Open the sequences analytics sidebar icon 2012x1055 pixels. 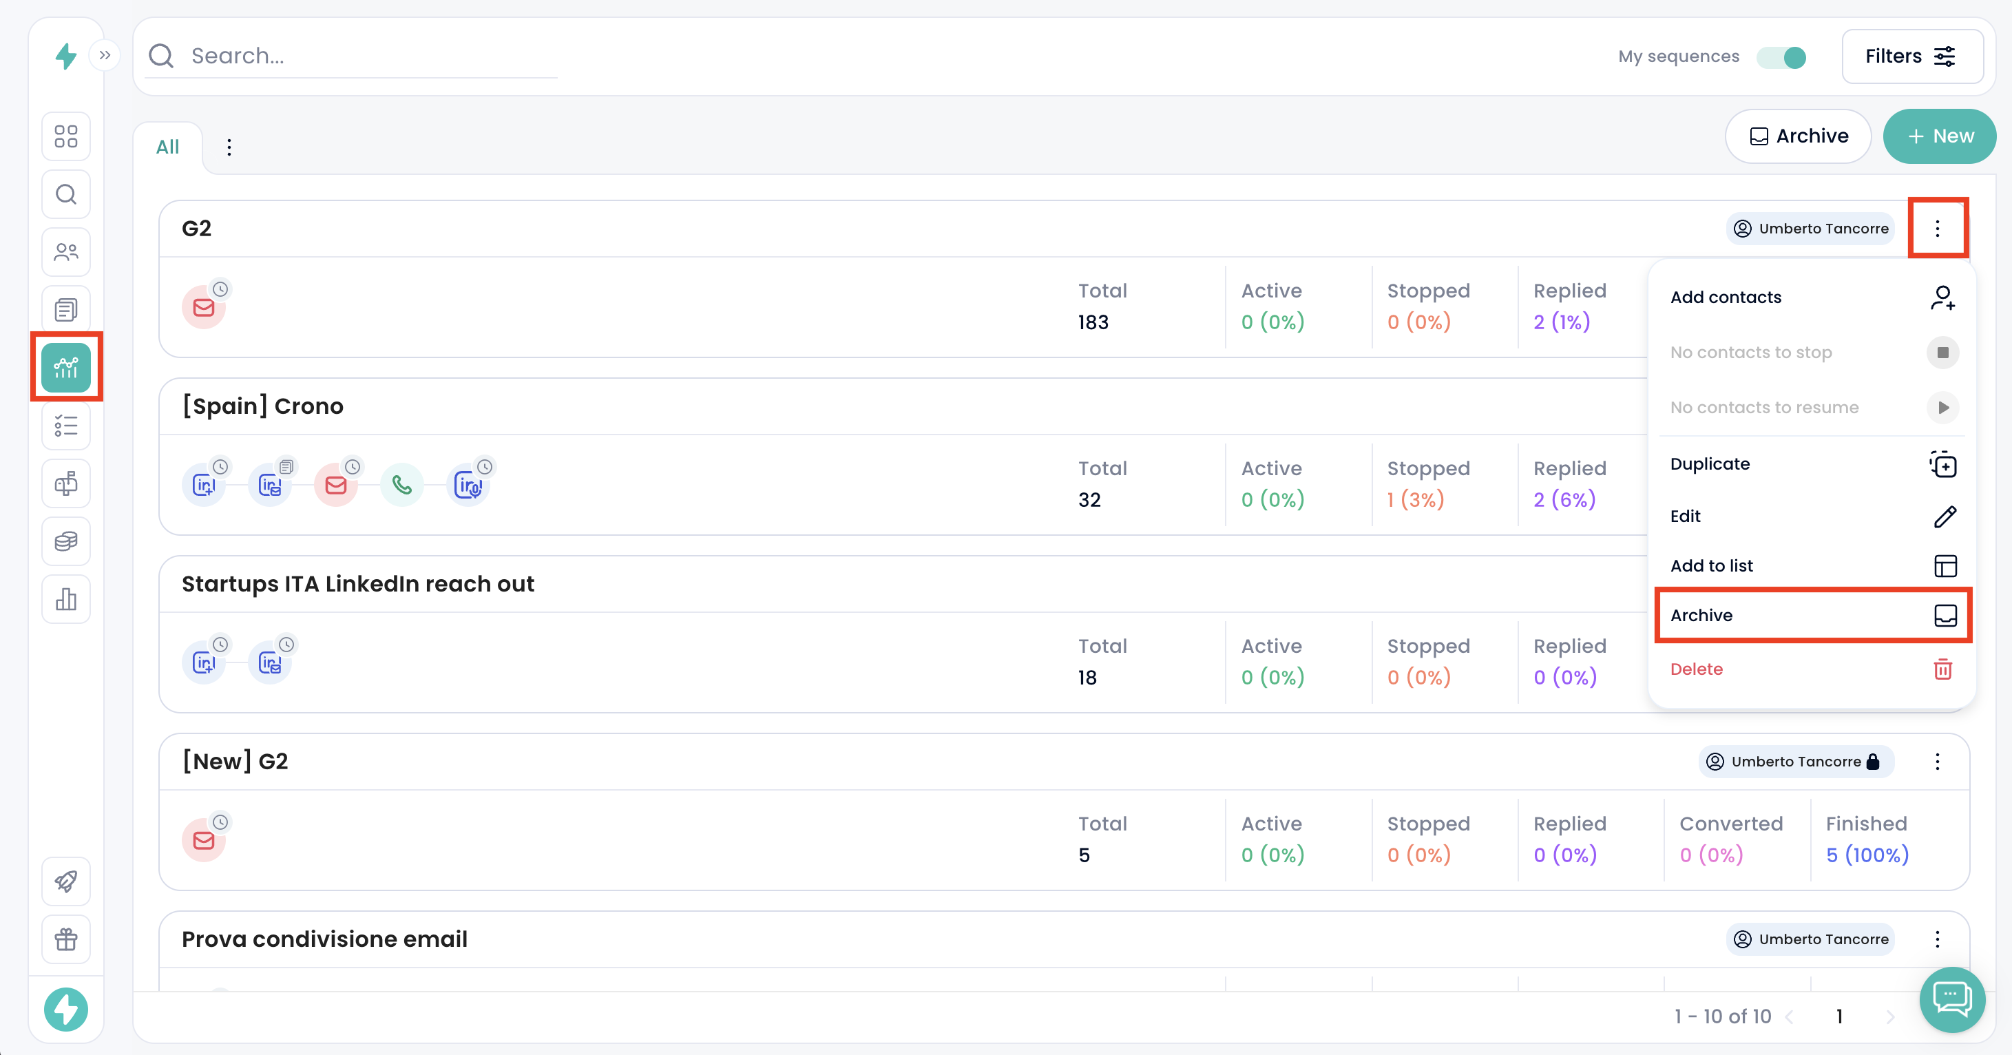coord(66,367)
